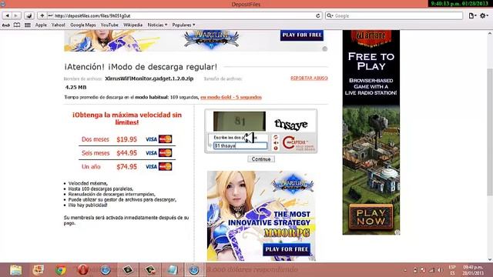Click the file name XirrusWiFiMonitor.gadget.1.2.0.zip
This screenshot has width=493, height=277.
[x=149, y=78]
